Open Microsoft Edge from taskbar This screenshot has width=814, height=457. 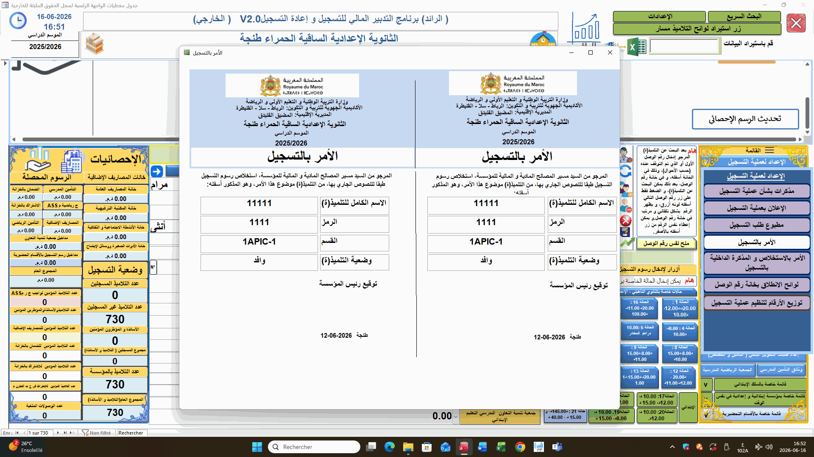[389, 447]
